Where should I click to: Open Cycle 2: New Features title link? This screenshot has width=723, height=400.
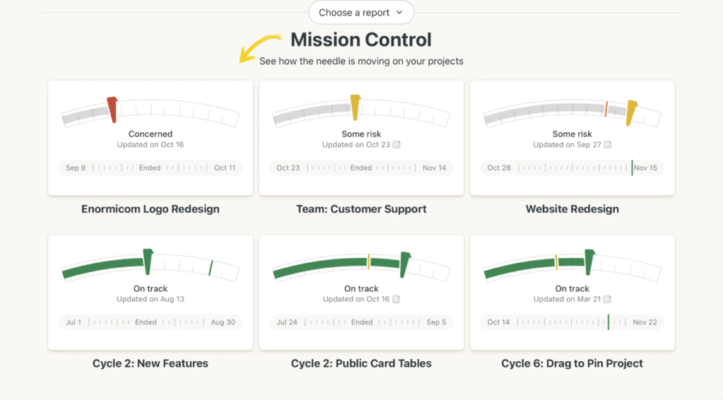coord(150,364)
